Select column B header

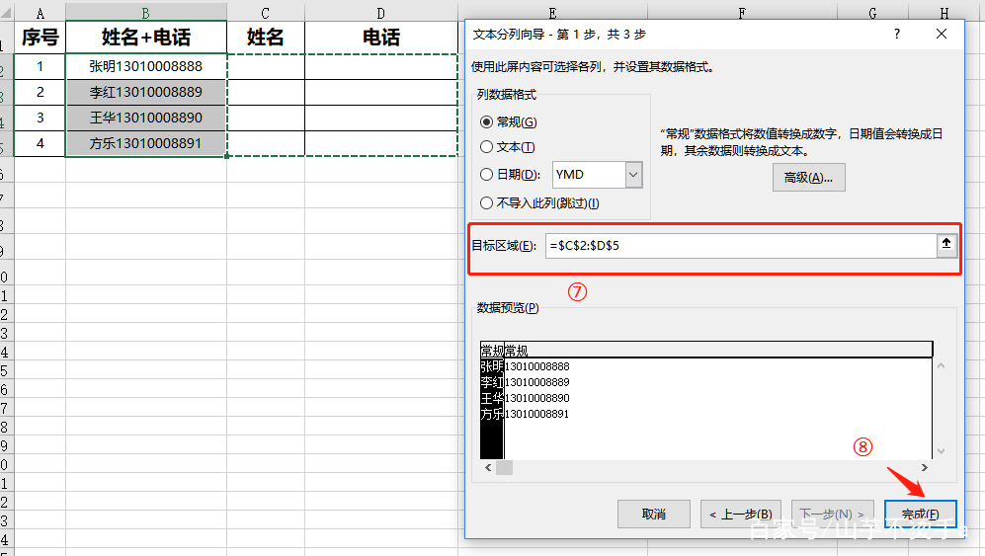click(146, 13)
